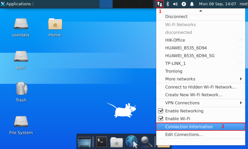Connect to the HIK-Office network
Screen dimensions: 248x149
201,40
